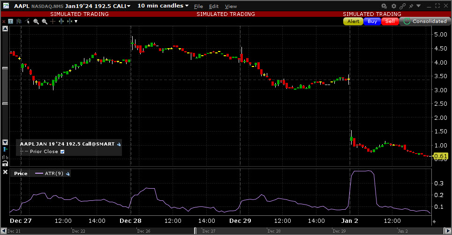Select the text annotation T tool
452x235 pixels.
pos(11,21)
